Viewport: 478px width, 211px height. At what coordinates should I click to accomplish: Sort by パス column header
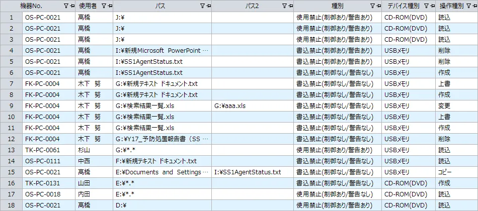coord(160,6)
